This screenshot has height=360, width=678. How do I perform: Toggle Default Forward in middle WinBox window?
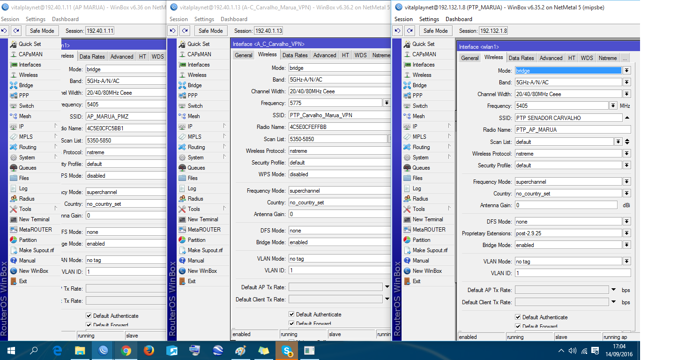(x=291, y=323)
